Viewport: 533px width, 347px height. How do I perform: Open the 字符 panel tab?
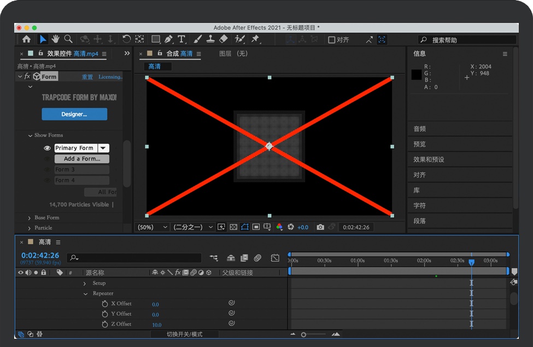tap(420, 206)
